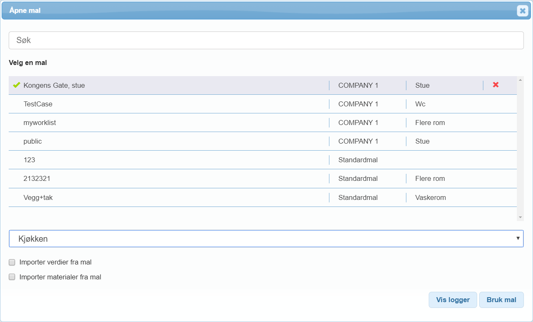This screenshot has height=322, width=533.
Task: Select the myworklist template
Action: (40, 123)
